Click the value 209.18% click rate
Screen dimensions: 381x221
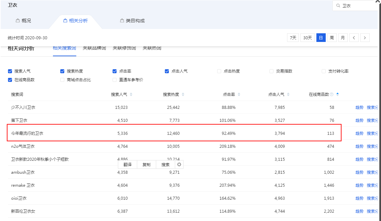[227, 146]
